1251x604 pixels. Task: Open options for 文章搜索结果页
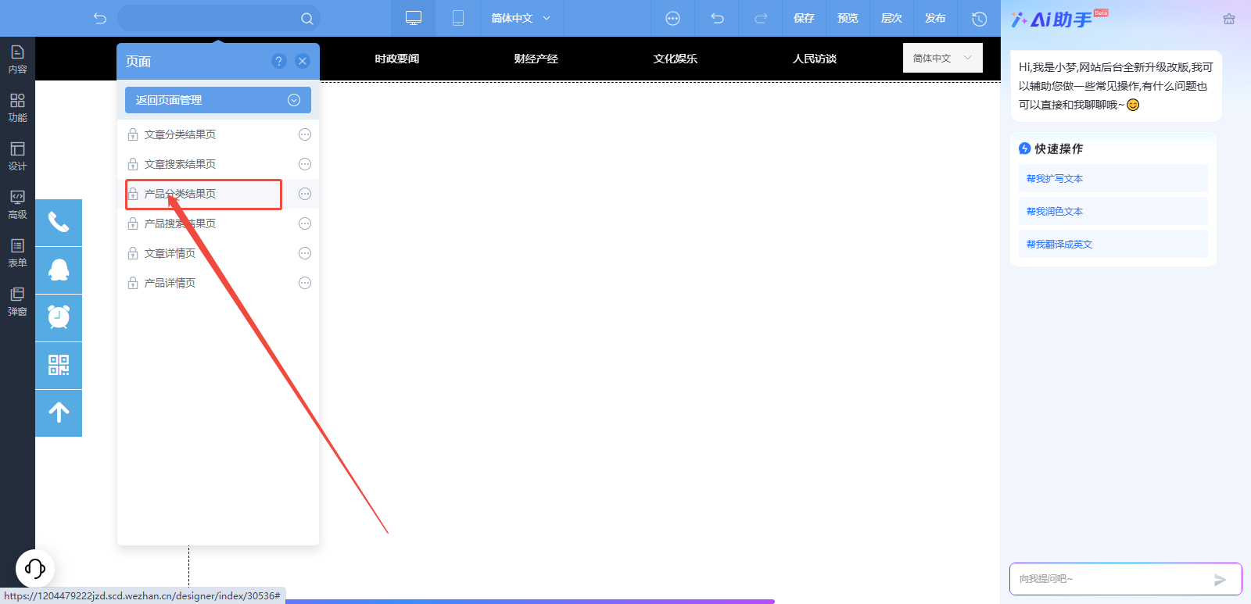click(305, 164)
